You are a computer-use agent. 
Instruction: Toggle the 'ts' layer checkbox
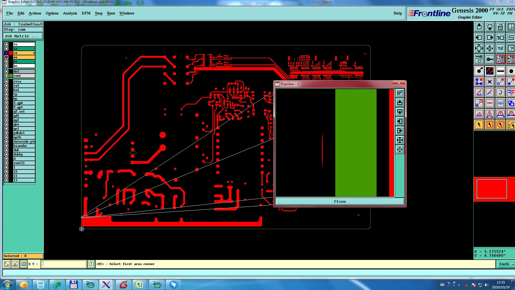point(6,49)
